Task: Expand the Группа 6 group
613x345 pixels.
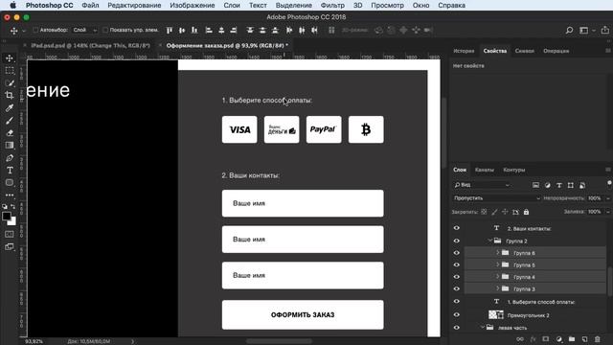Action: pyautogui.click(x=498, y=253)
